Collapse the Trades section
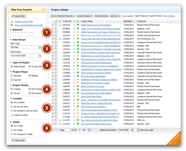The image size is (186, 151). click(11, 122)
